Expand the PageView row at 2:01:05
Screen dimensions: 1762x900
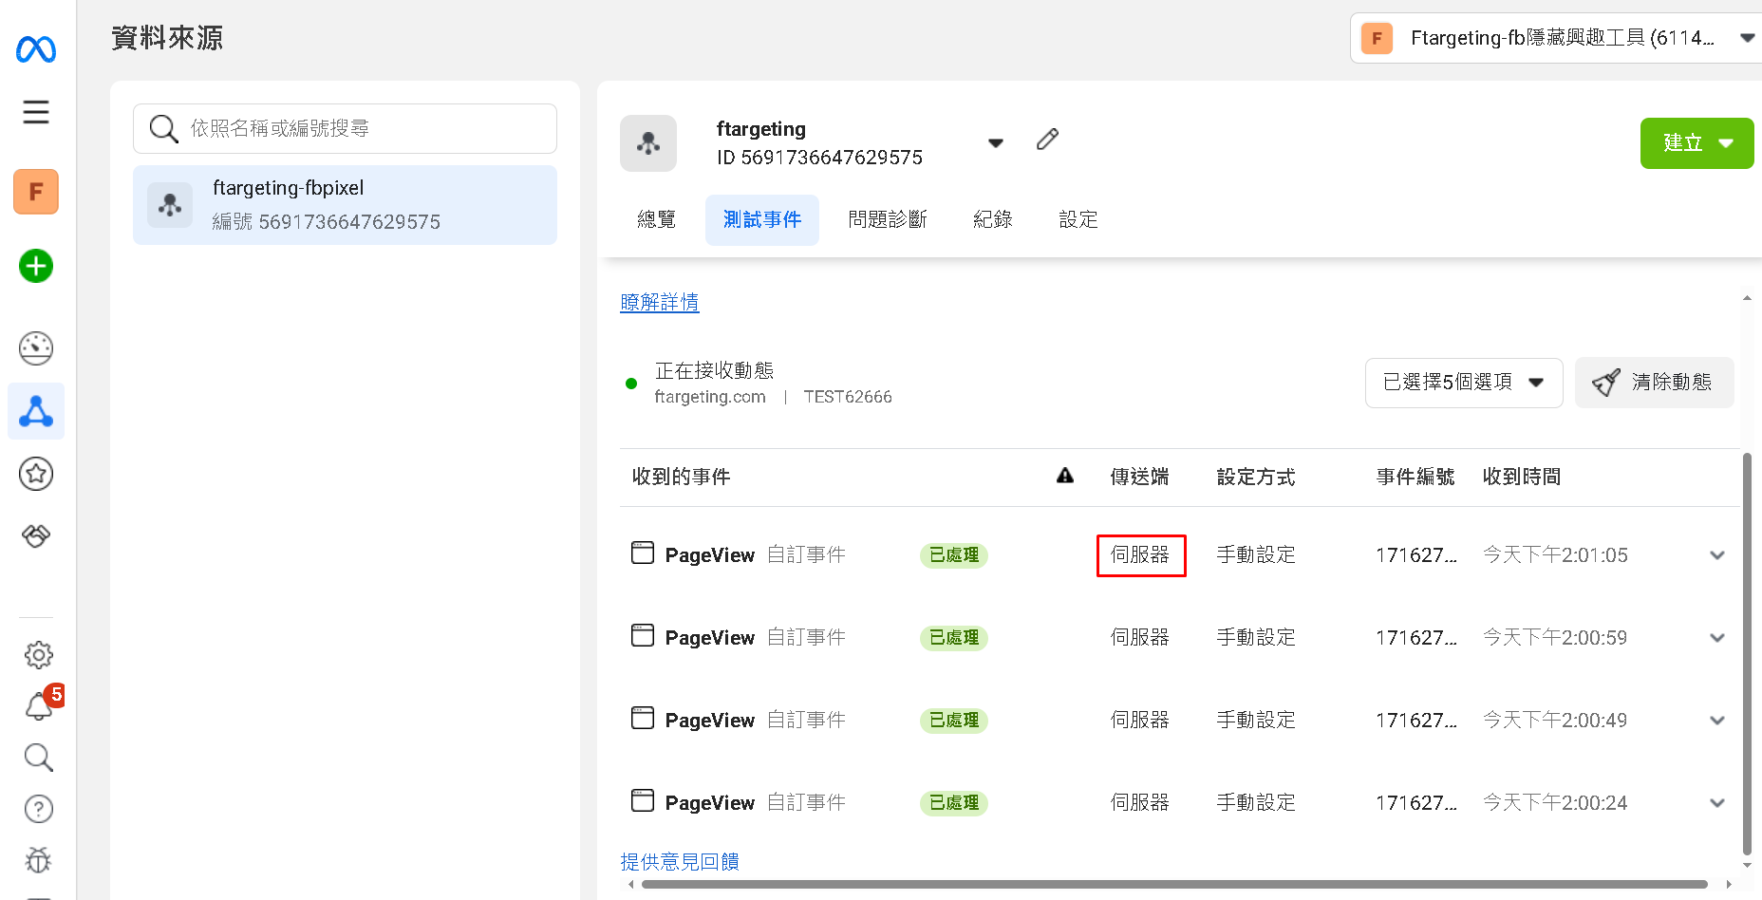(1717, 555)
